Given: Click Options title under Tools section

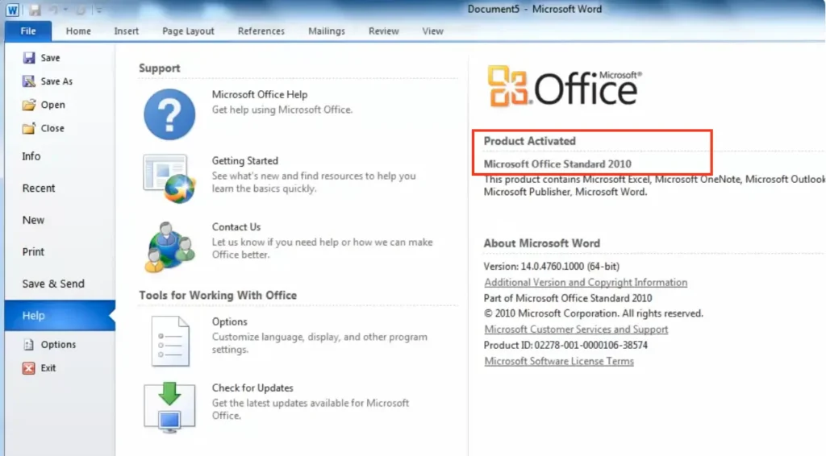Looking at the screenshot, I should click(x=229, y=322).
